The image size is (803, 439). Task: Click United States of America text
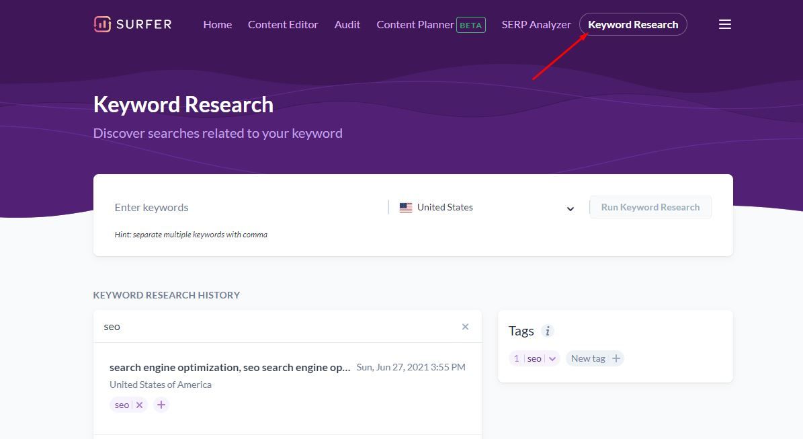pos(161,385)
